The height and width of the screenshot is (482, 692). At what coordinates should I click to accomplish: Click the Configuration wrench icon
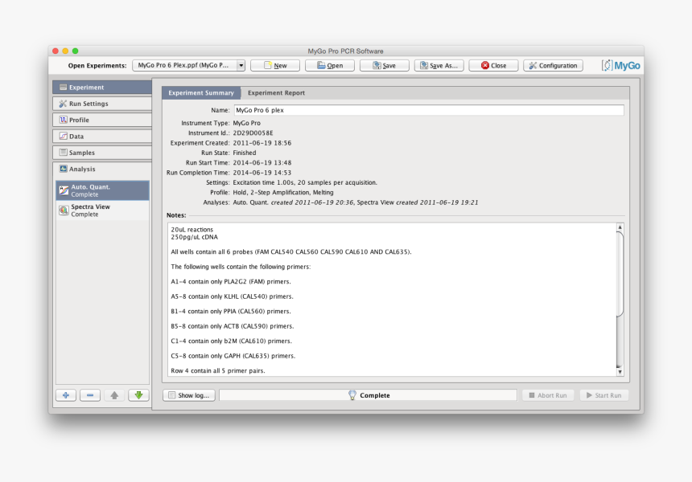tap(533, 65)
